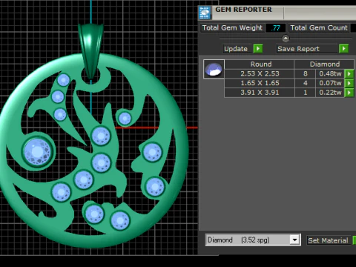
Task: Click the Gem Reporter panel icon
Action: [205, 13]
